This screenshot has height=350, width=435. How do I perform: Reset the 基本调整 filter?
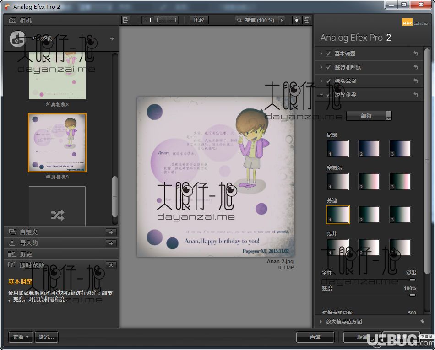[x=416, y=54]
